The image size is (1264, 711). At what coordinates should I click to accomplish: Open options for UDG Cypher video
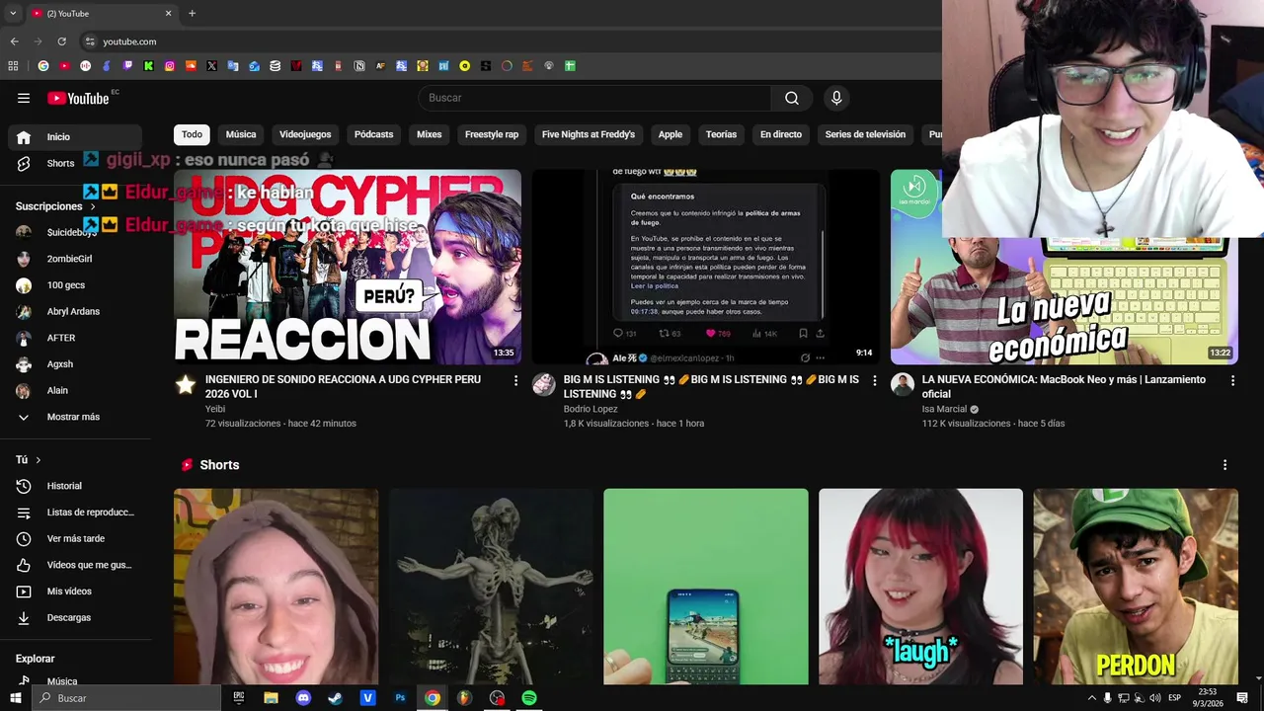(x=515, y=380)
